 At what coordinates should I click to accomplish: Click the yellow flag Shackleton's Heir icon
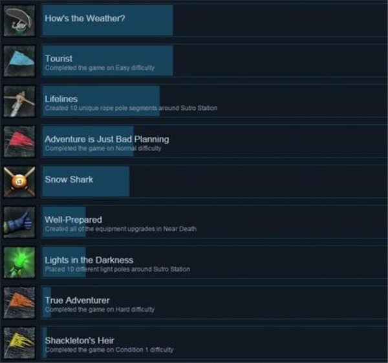pyautogui.click(x=19, y=343)
